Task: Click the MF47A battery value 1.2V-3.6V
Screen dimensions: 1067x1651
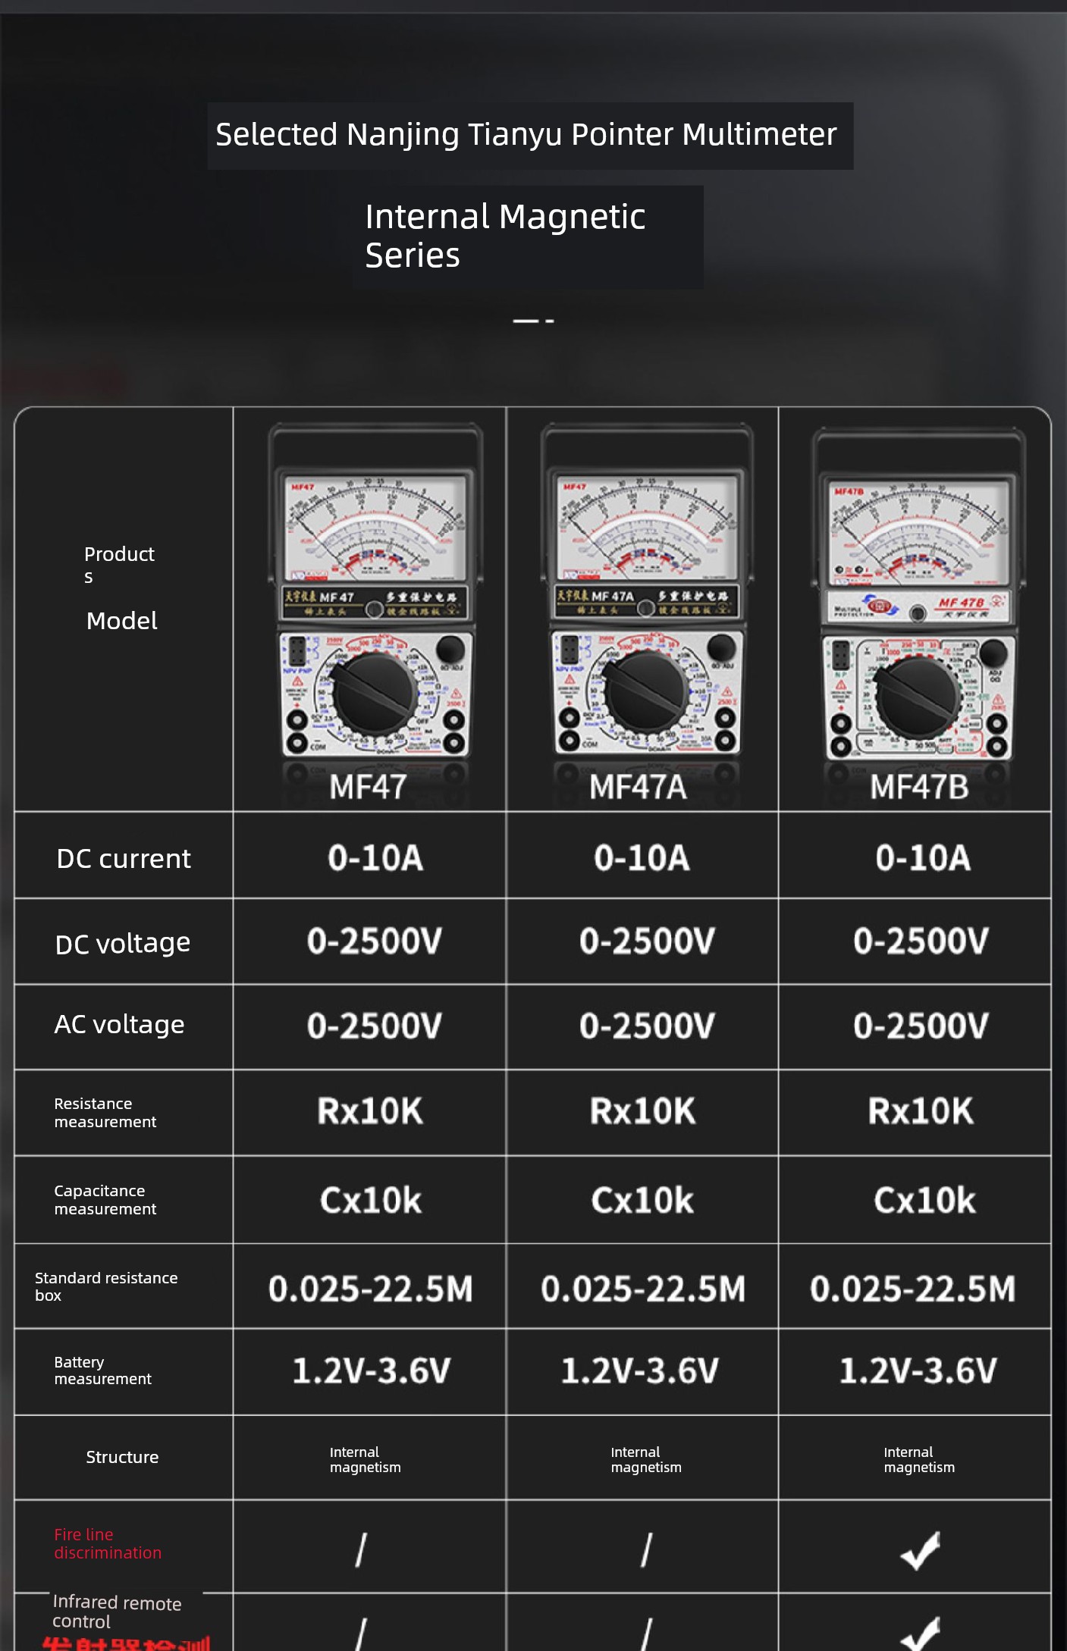Action: (x=640, y=1370)
